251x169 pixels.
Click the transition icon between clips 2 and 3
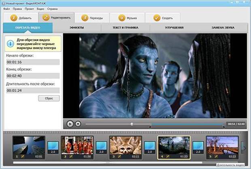point(102,148)
